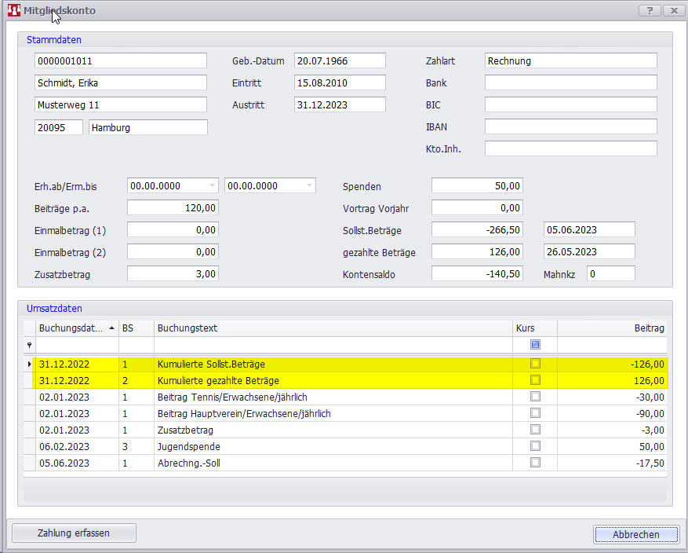Toggle the Kurs filter checkbox in filter row
688x553 pixels.
click(535, 345)
